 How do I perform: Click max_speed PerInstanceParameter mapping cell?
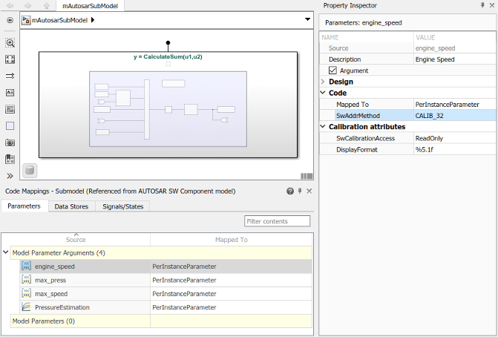[x=232, y=293]
